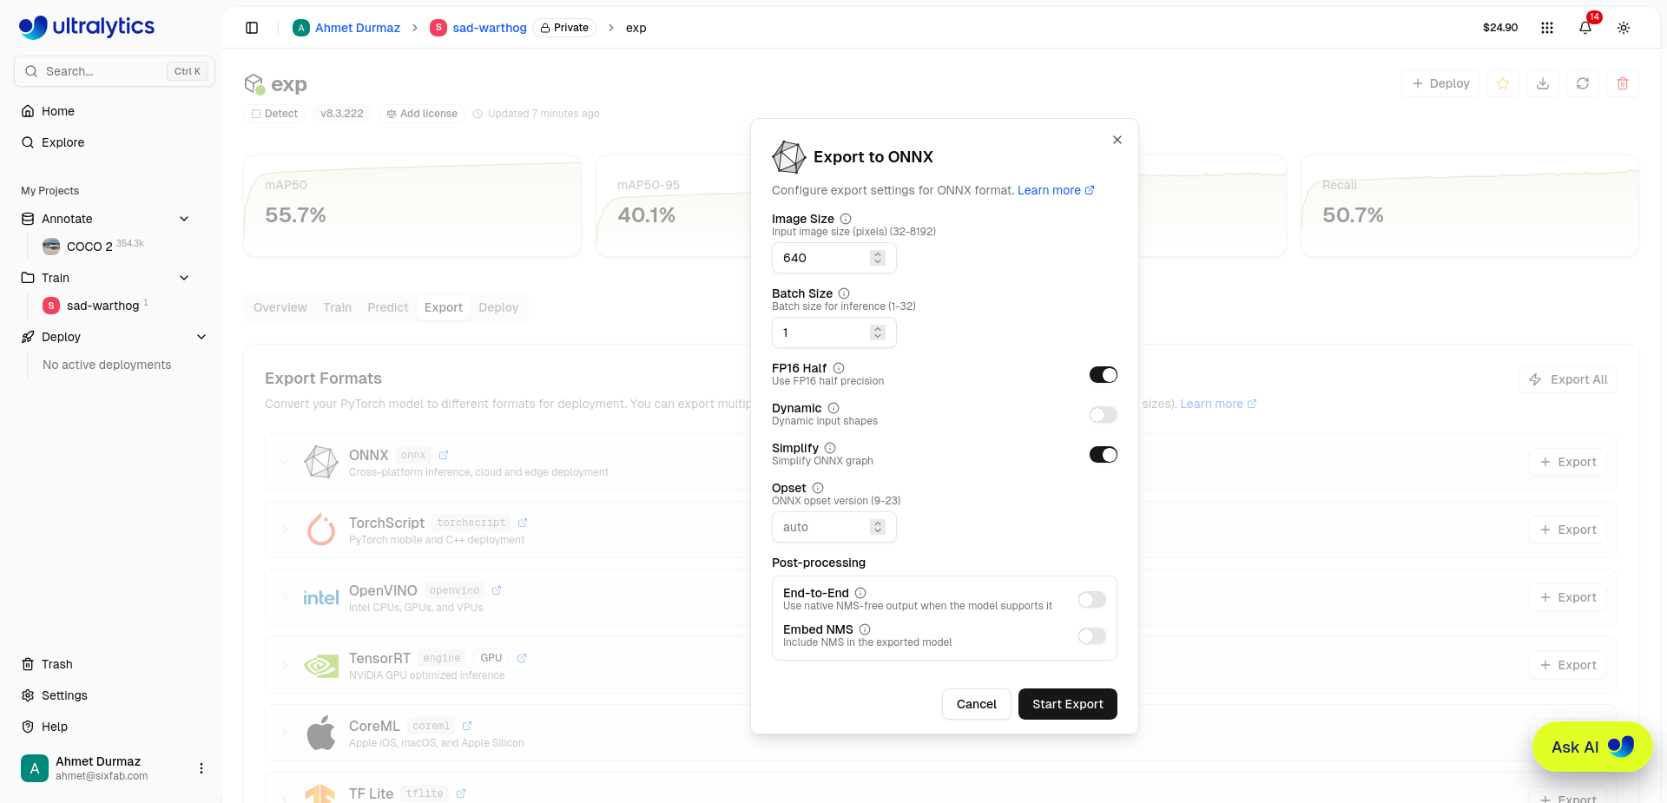Open the Learn more link in the dialog

point(1056,190)
